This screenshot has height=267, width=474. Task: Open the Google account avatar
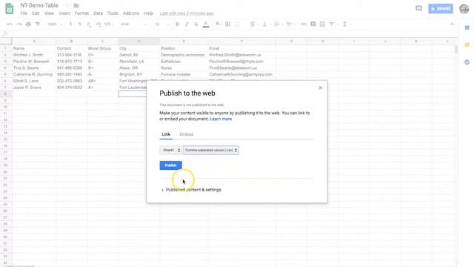coord(464,8)
